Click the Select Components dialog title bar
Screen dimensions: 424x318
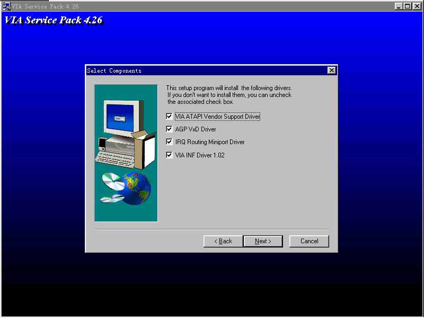click(x=207, y=70)
